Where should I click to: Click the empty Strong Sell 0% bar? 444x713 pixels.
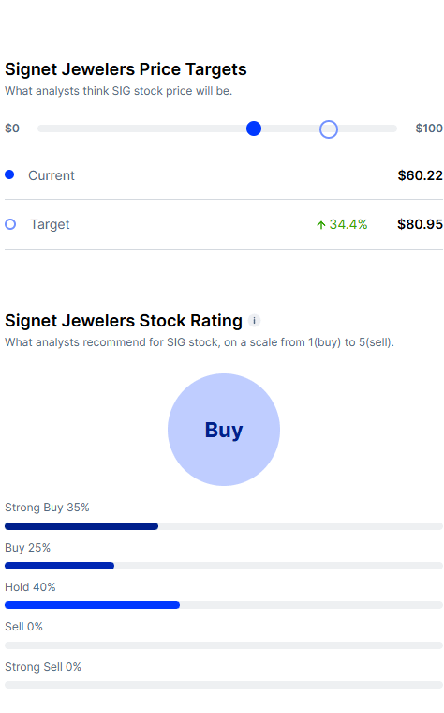pyautogui.click(x=224, y=685)
